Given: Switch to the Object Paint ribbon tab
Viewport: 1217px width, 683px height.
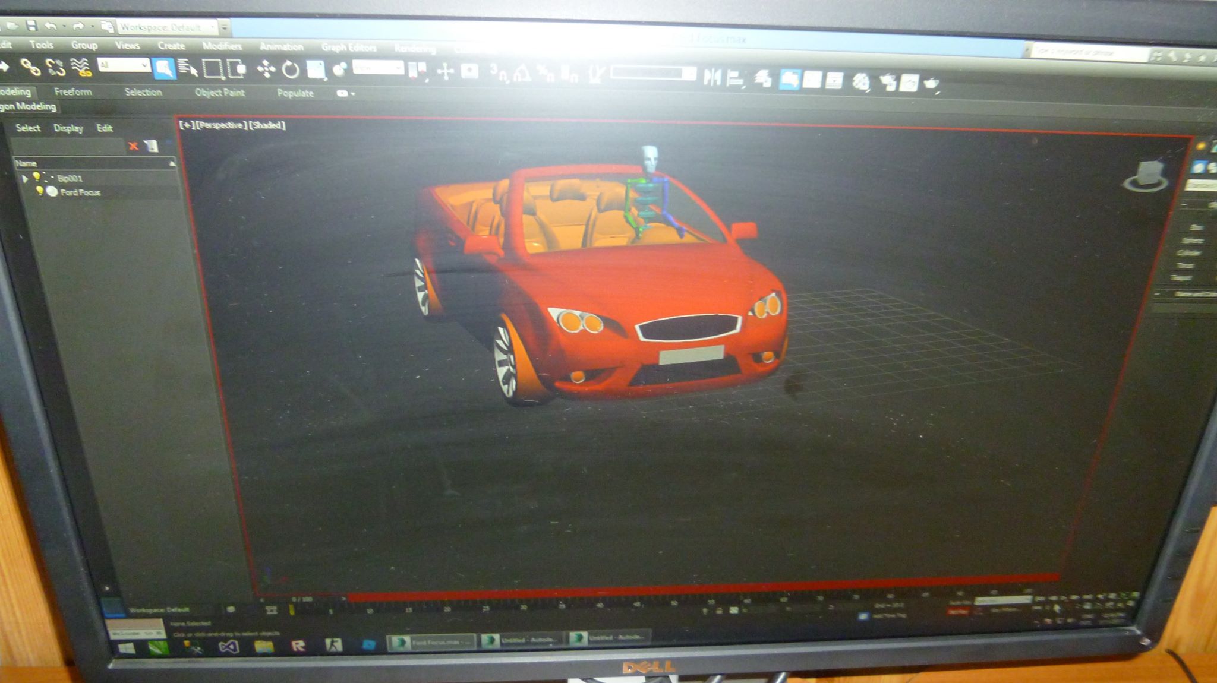Looking at the screenshot, I should (x=220, y=93).
